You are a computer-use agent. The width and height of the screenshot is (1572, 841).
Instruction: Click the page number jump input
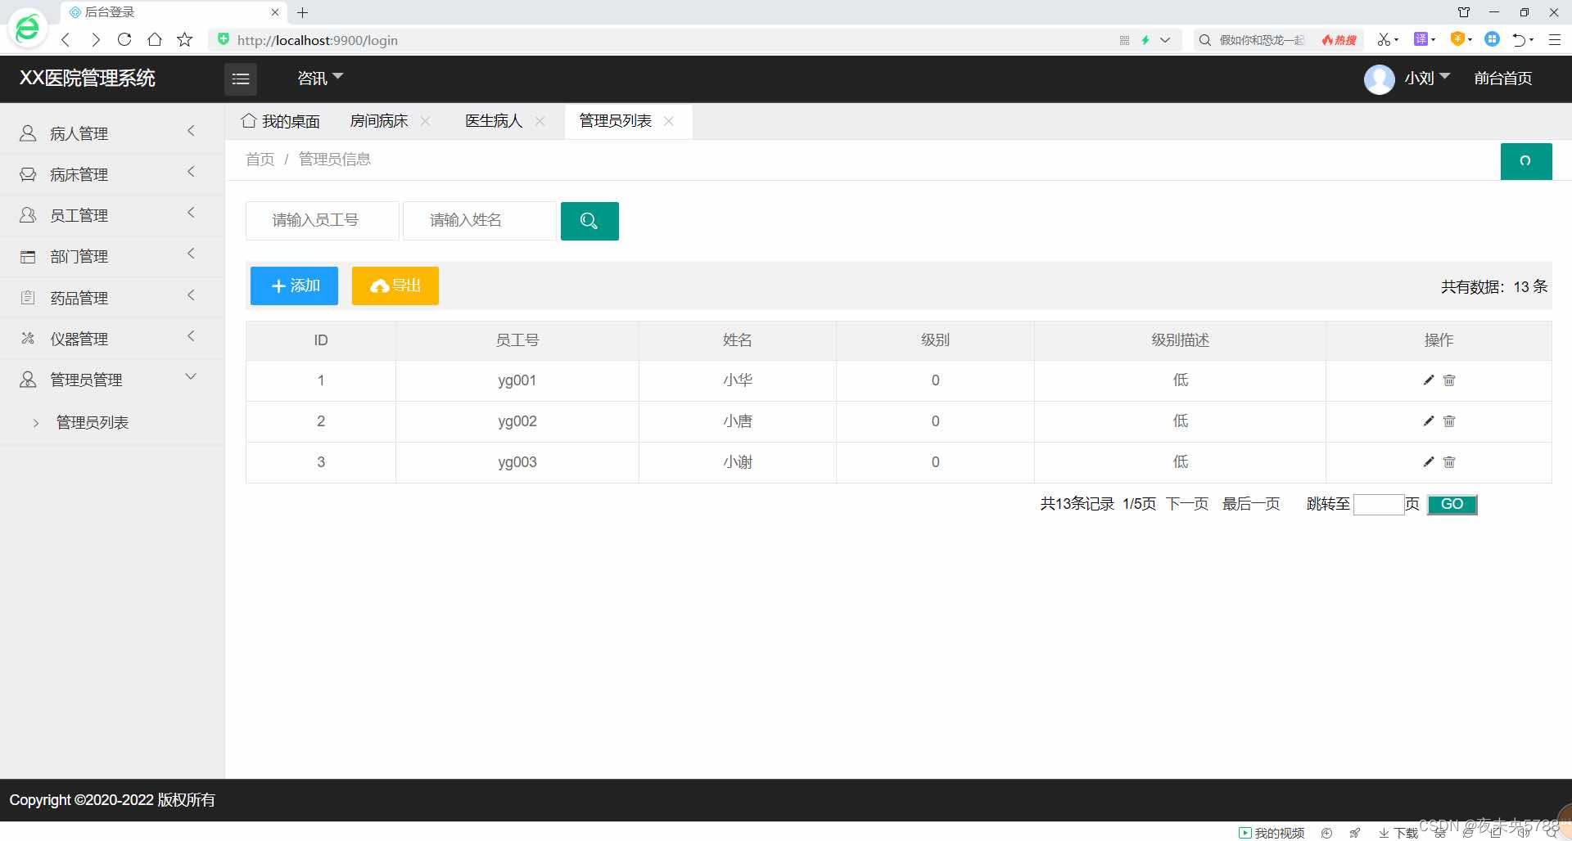point(1379,505)
